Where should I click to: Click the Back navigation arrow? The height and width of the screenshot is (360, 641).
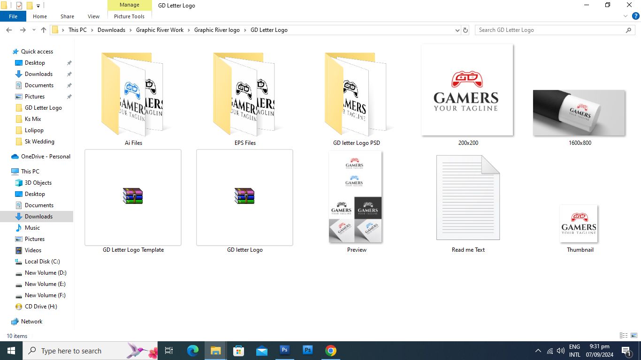pyautogui.click(x=9, y=30)
